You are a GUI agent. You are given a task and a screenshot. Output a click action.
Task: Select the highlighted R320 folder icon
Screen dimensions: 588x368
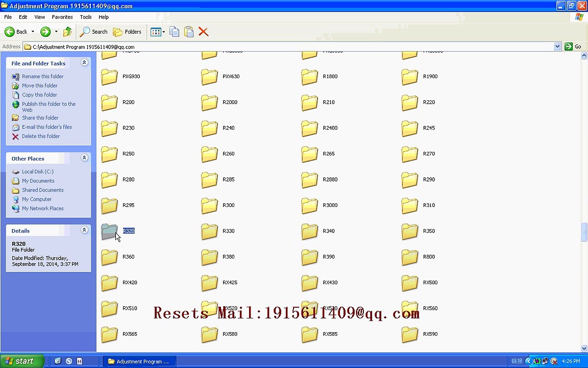[x=110, y=232]
